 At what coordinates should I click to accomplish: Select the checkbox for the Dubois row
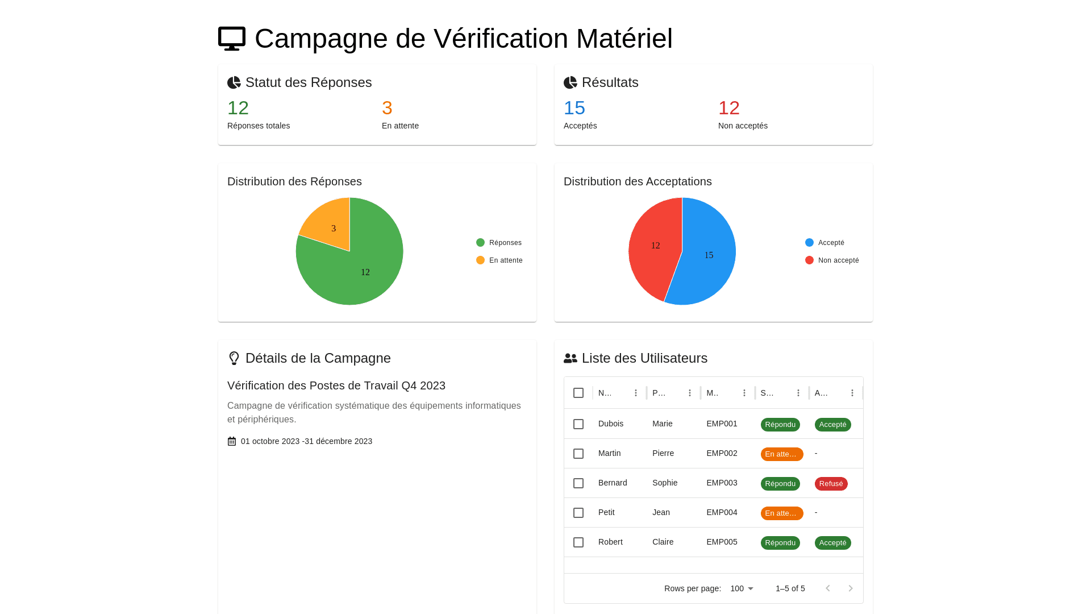578,424
